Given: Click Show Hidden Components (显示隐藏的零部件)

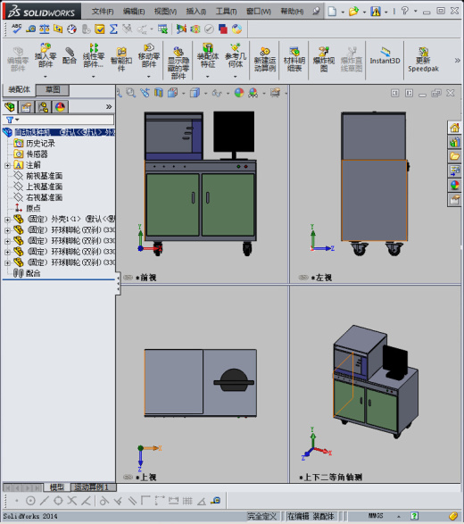Looking at the screenshot, I should 178,62.
